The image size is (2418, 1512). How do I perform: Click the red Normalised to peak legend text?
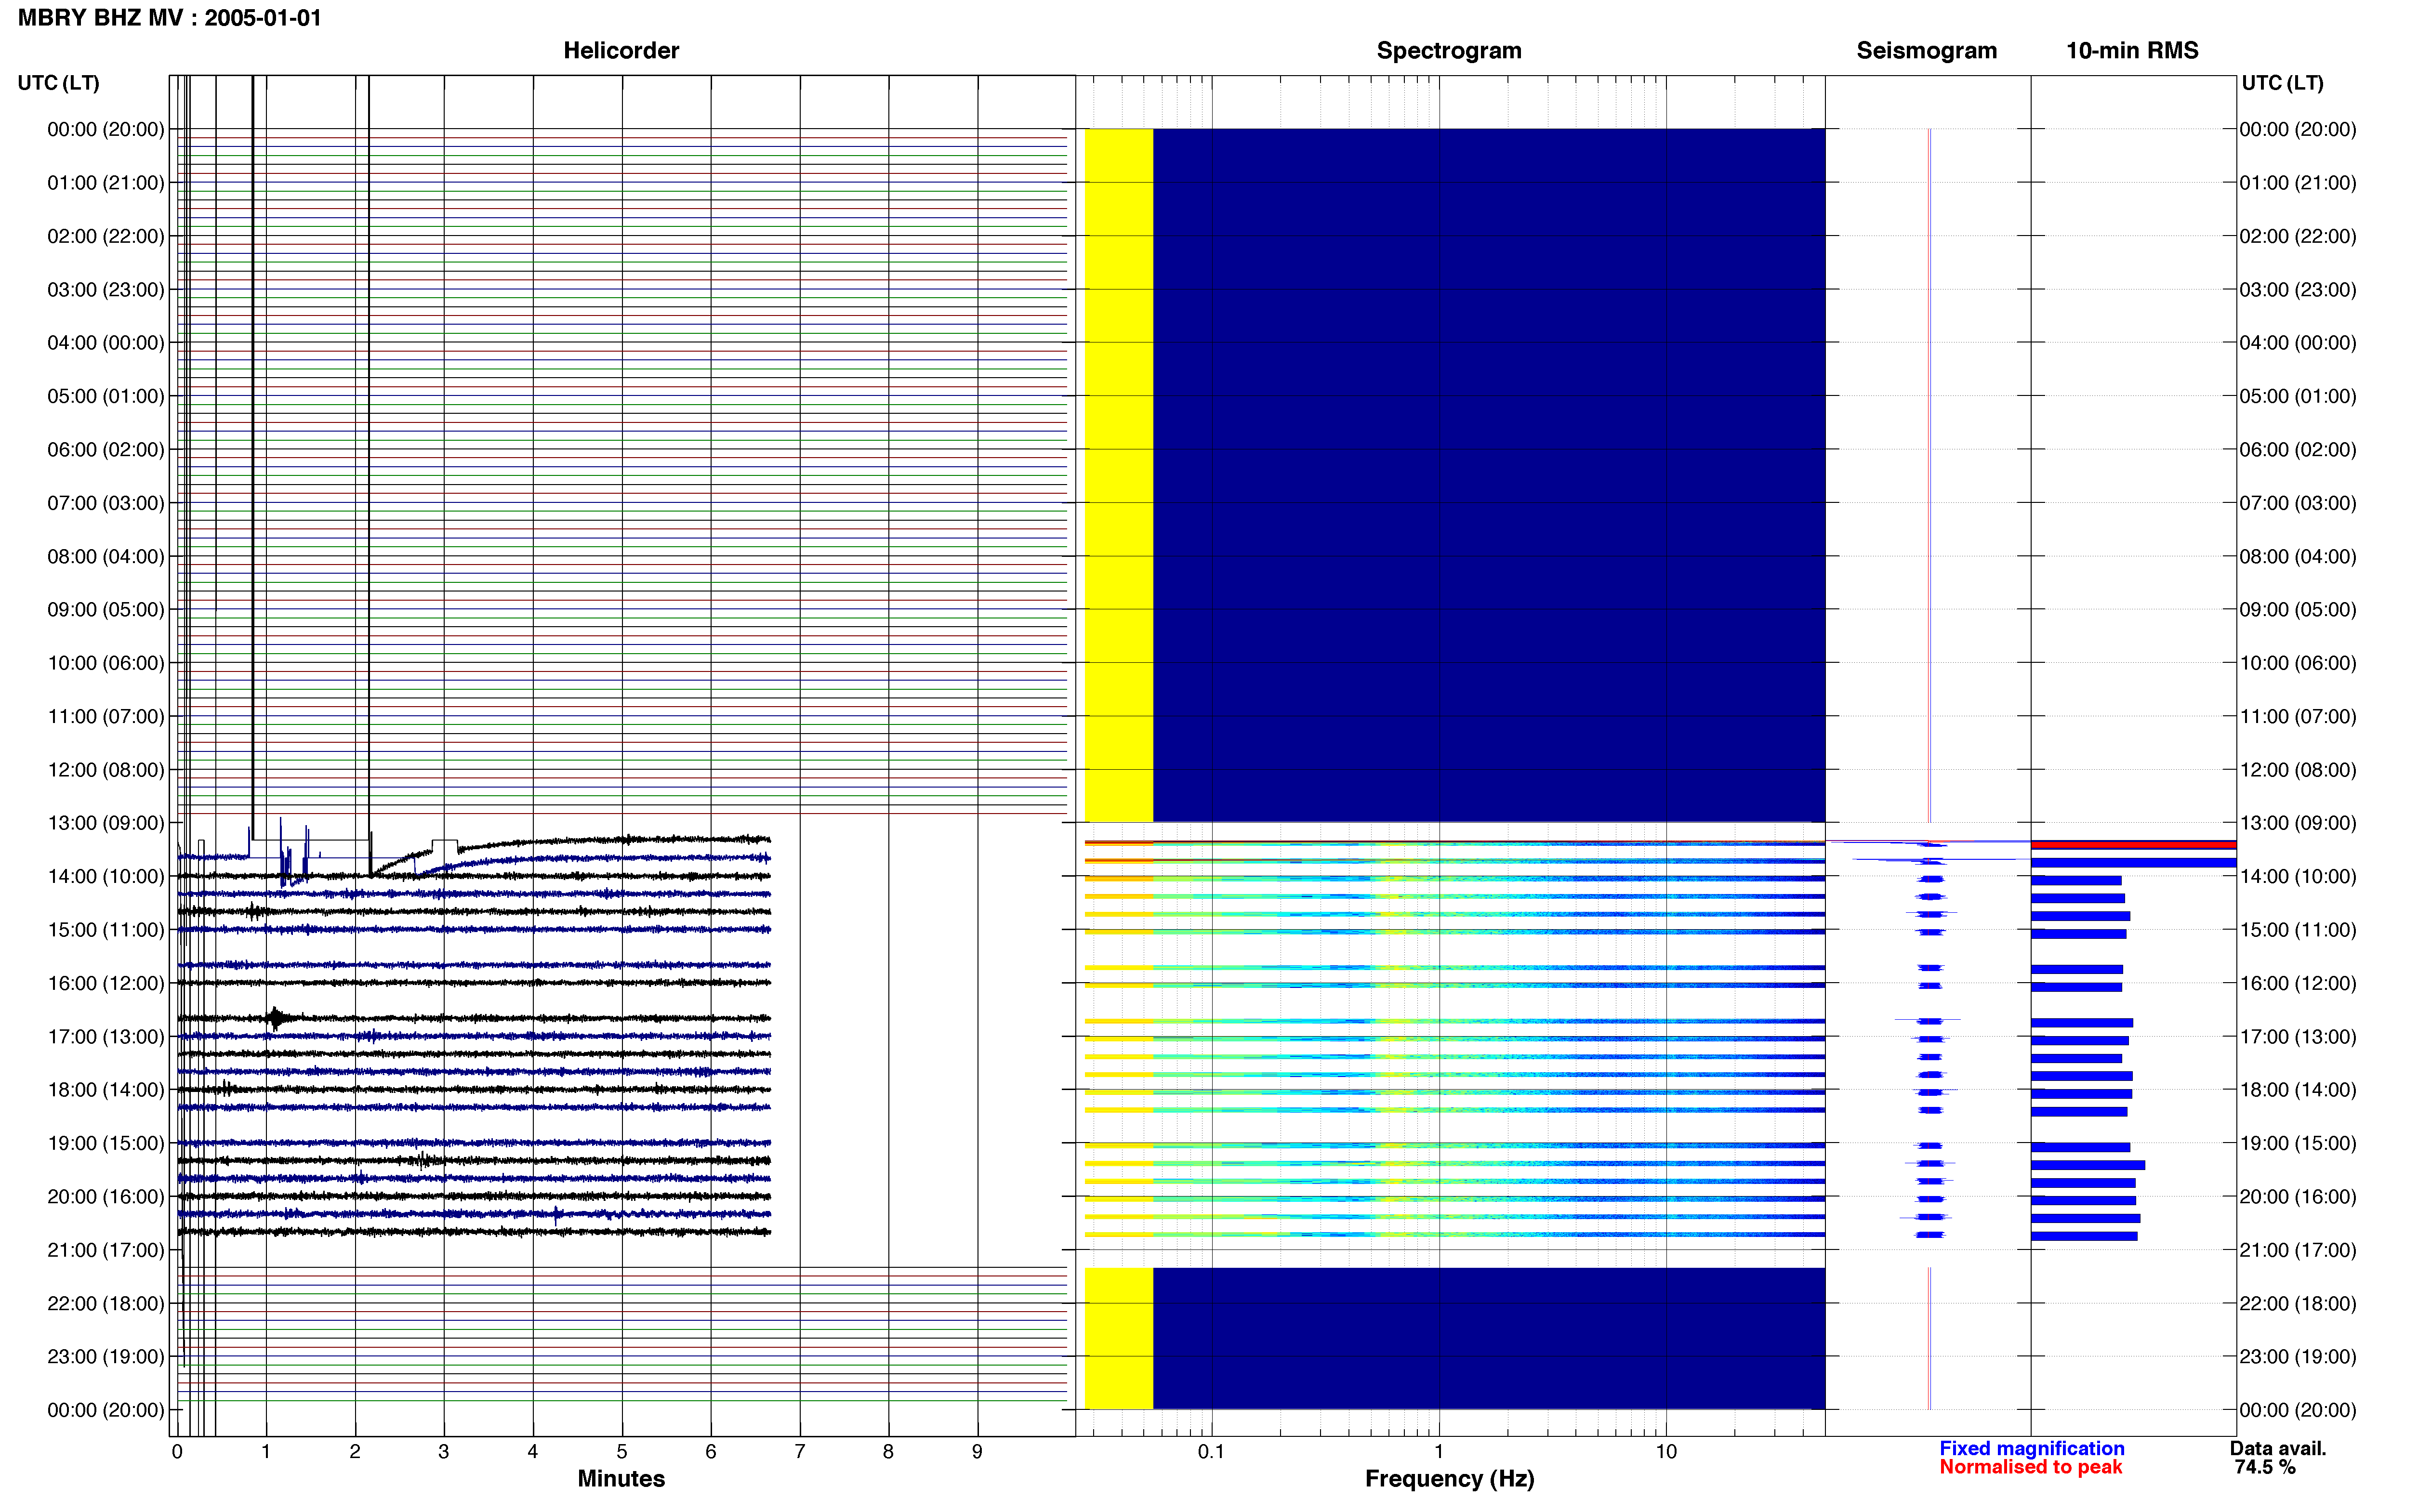(x=2031, y=1467)
